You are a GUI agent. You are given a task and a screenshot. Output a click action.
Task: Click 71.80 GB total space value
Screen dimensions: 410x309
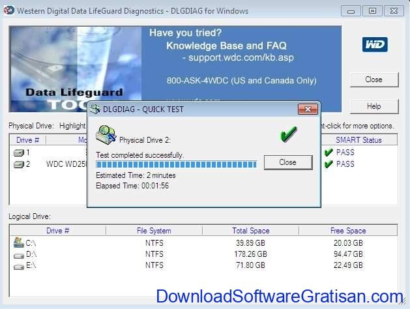pos(250,265)
